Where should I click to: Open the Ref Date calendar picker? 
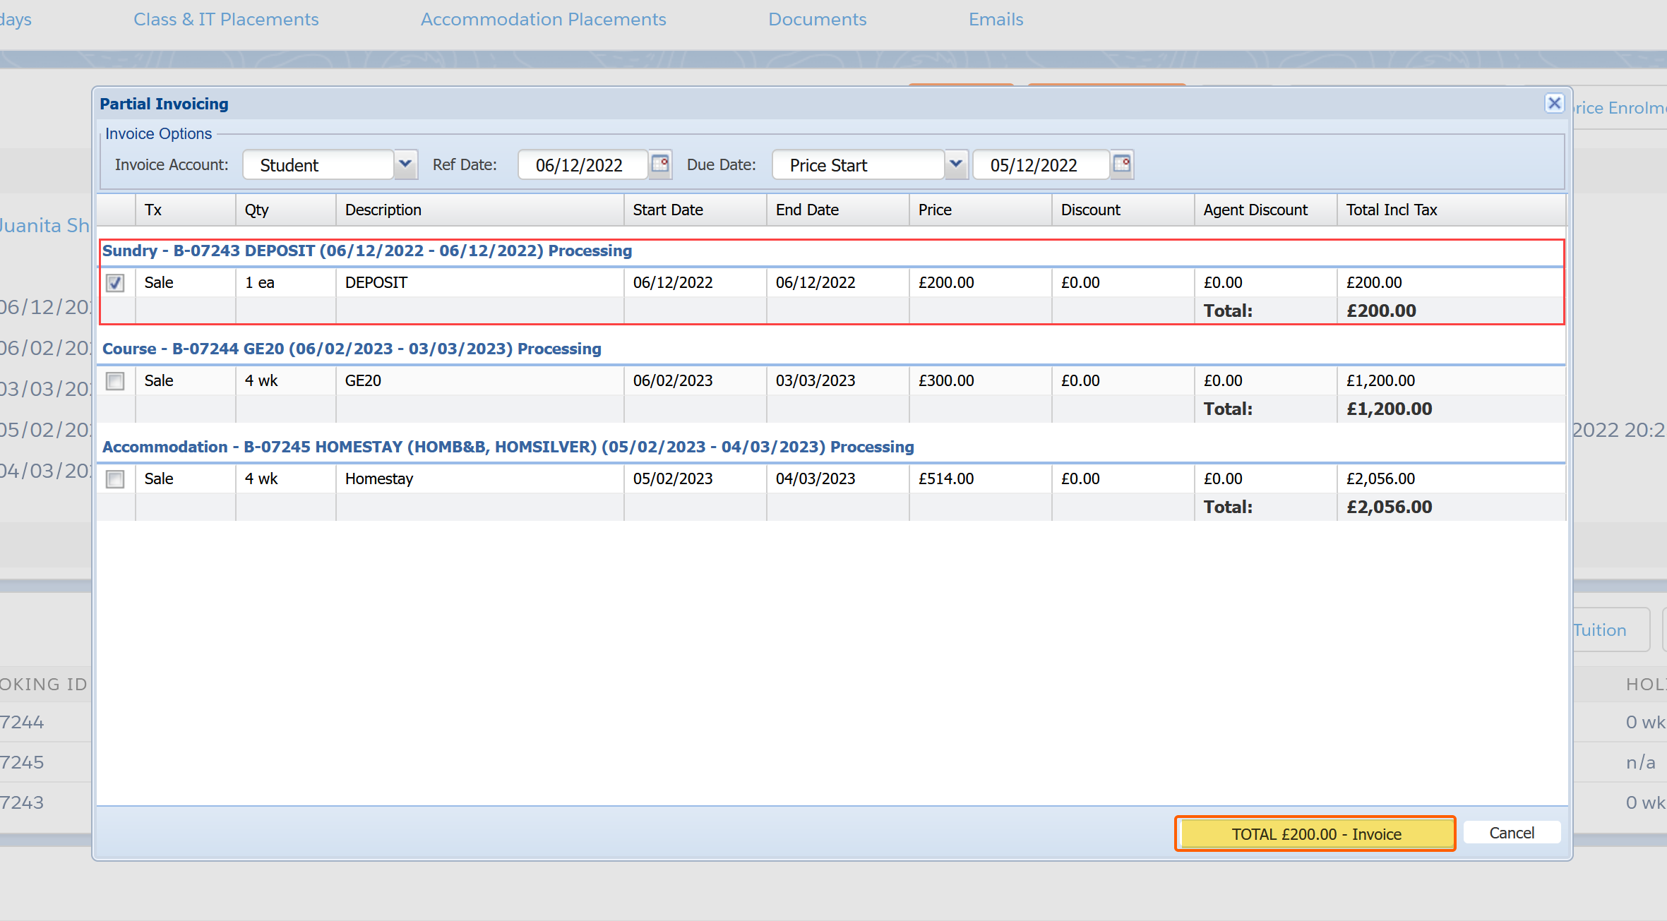pos(660,164)
